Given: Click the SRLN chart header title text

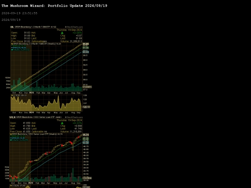Looking at the screenshot, I should point(35,117).
